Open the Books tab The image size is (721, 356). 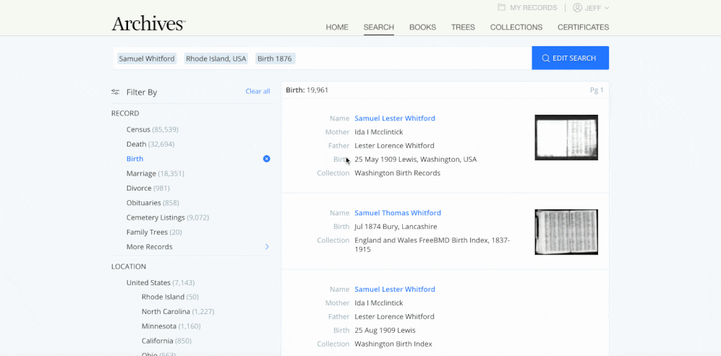tap(422, 27)
